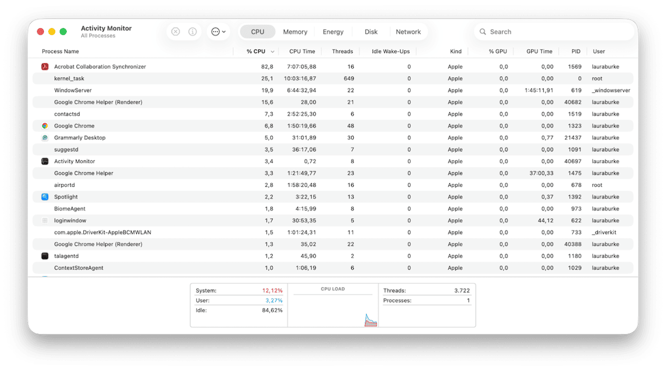This screenshot has width=666, height=371.
Task: Select the kernel_task process row
Action: 164,78
